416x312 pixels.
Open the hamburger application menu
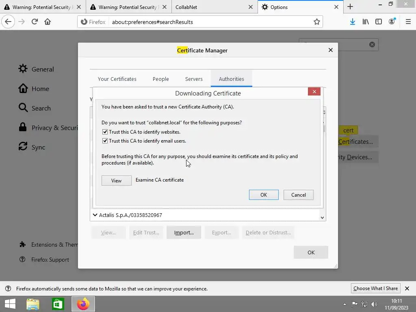(408, 22)
